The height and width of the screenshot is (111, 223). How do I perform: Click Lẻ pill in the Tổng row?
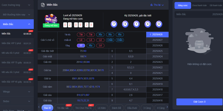tap(100, 46)
